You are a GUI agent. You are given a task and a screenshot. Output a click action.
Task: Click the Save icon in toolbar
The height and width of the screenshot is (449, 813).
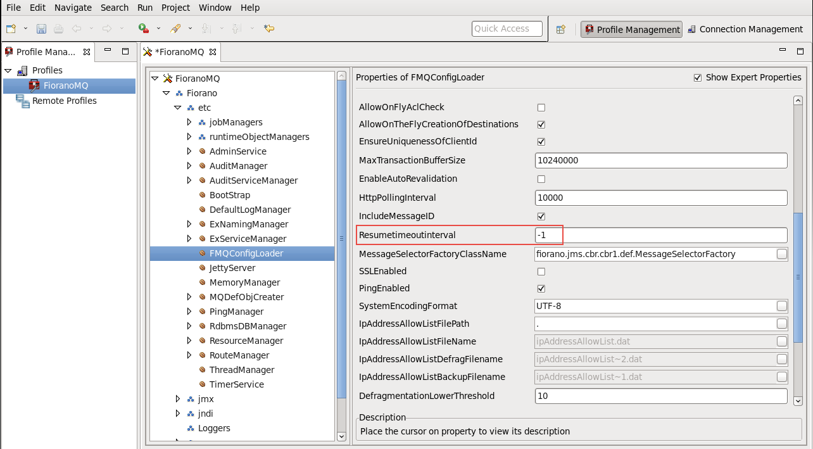[41, 28]
